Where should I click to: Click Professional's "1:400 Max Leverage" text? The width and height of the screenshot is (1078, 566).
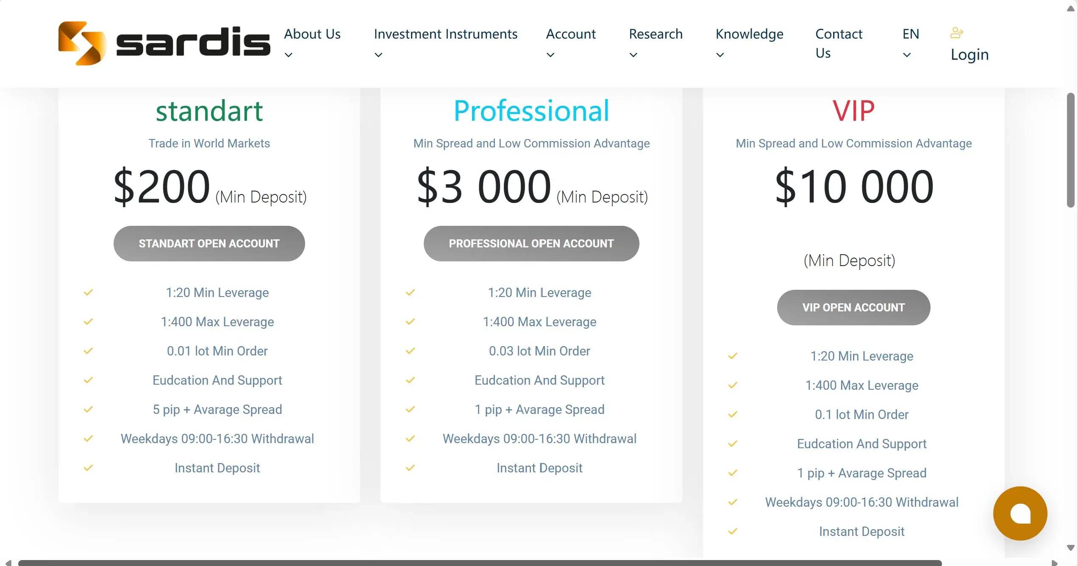coord(539,322)
